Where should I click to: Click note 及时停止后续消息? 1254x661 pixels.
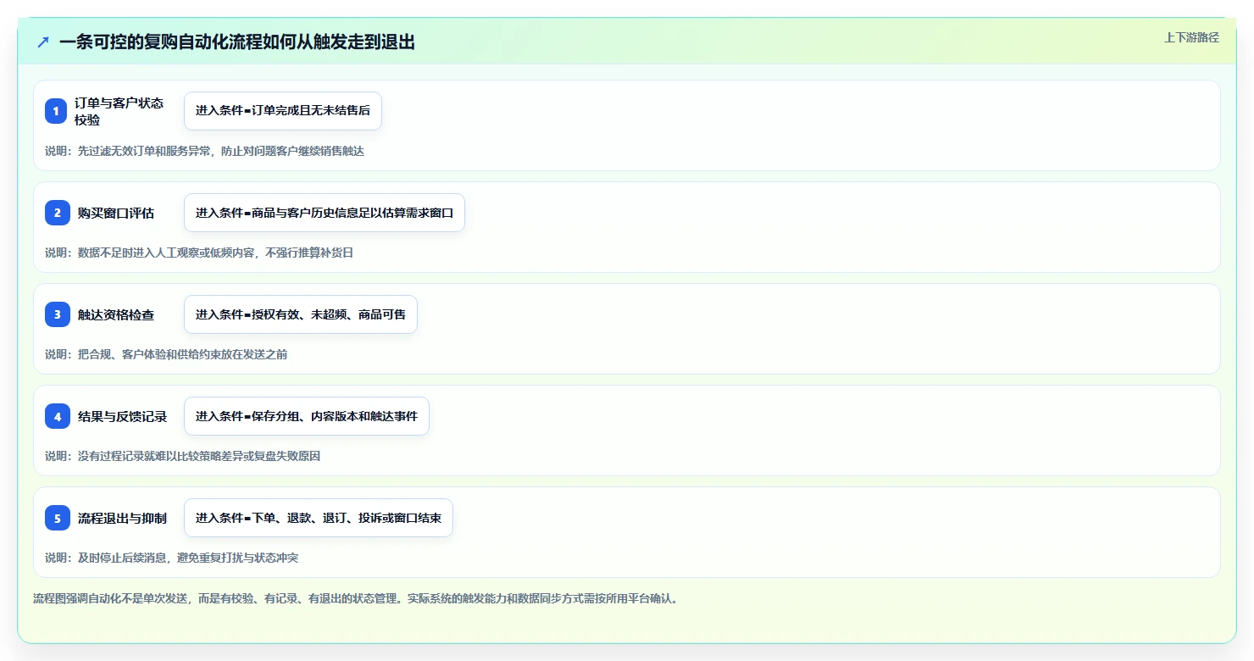171,558
